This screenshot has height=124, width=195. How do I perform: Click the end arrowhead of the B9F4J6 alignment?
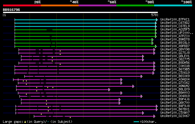(x=120, y=100)
